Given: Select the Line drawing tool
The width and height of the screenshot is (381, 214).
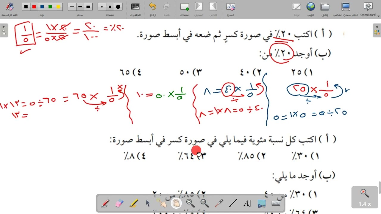Looking at the screenshot, I should [x=233, y=203].
